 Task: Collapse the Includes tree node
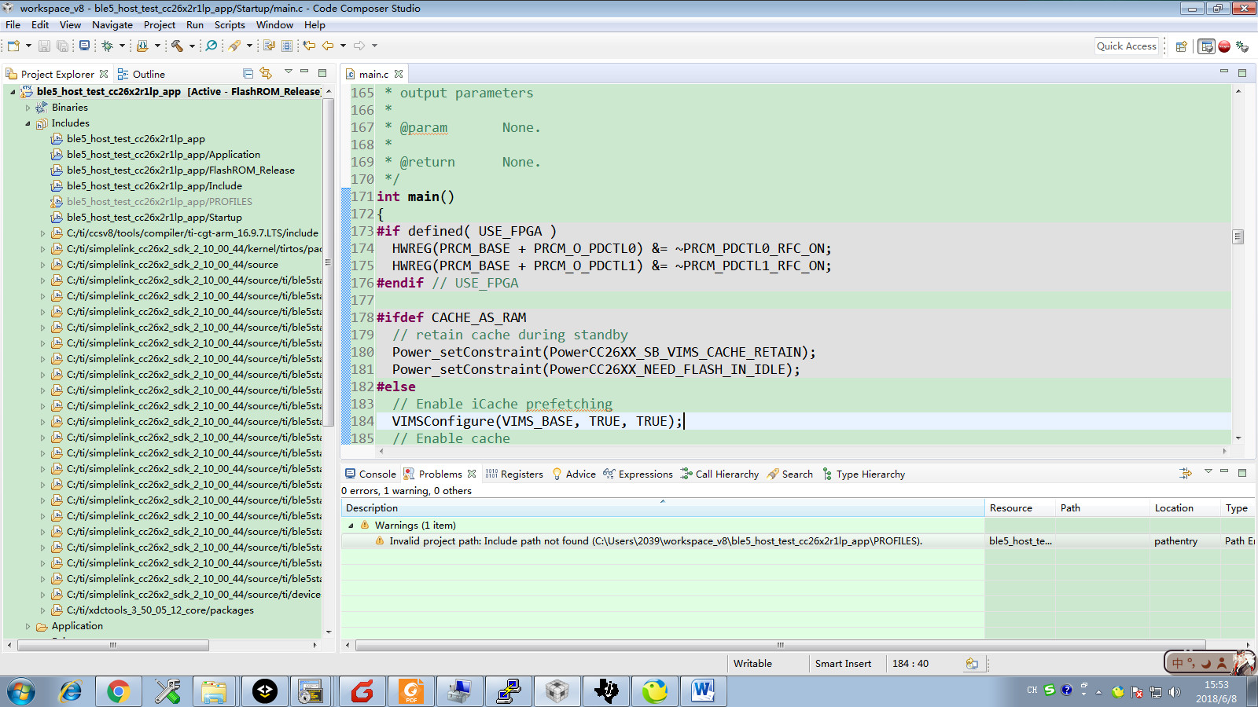28,123
